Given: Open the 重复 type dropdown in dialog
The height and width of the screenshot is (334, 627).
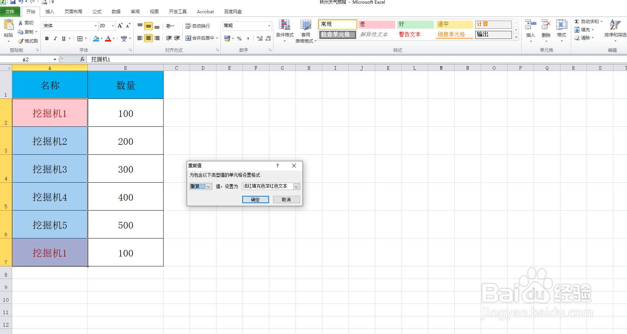Looking at the screenshot, I should [x=208, y=186].
